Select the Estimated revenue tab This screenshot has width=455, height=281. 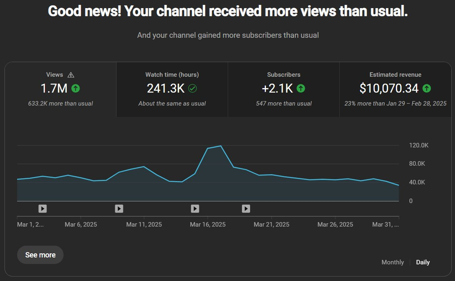coord(395,89)
